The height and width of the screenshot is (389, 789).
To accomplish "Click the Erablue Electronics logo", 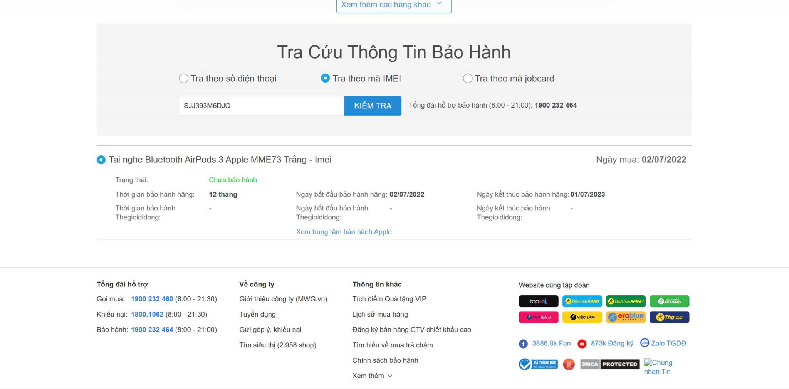I will [x=625, y=317].
